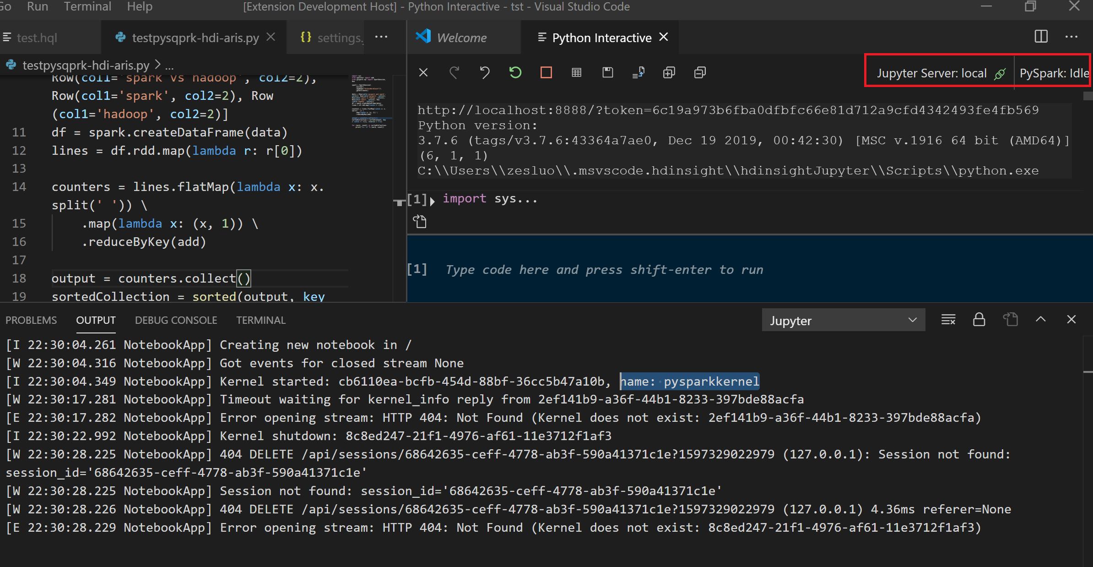Expand all cells with plus icon
Image resolution: width=1093 pixels, height=567 pixels.
coord(669,72)
